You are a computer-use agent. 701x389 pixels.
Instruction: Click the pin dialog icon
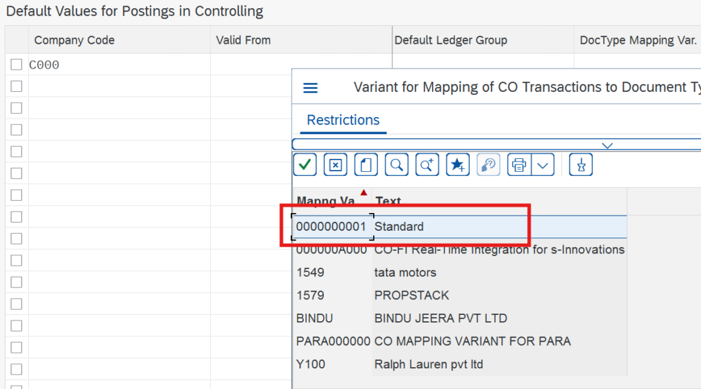581,164
